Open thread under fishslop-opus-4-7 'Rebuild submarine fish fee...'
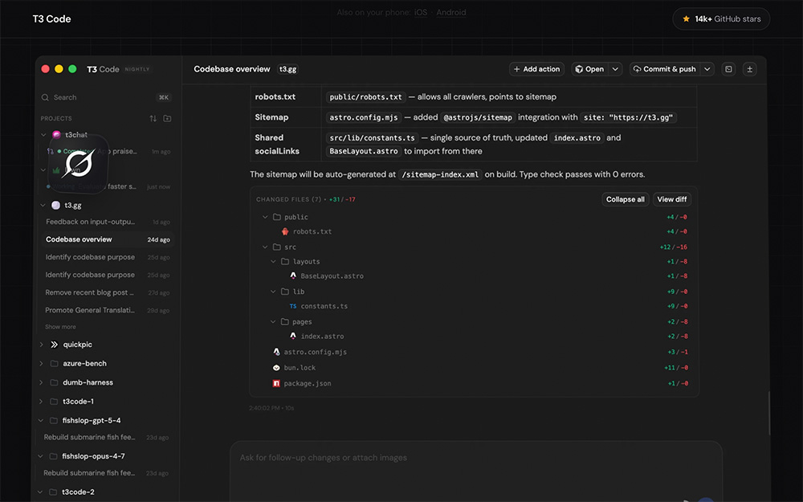 [x=105, y=473]
